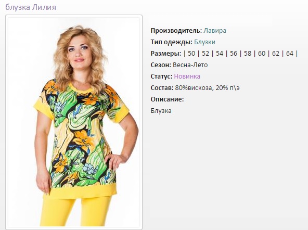Open the блузка Лилия title link
The width and height of the screenshot is (308, 230).
pyautogui.click(x=31, y=7)
